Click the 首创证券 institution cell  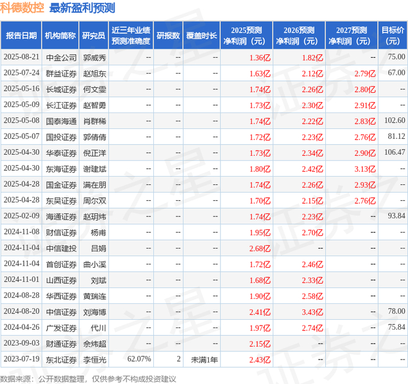tap(61, 264)
